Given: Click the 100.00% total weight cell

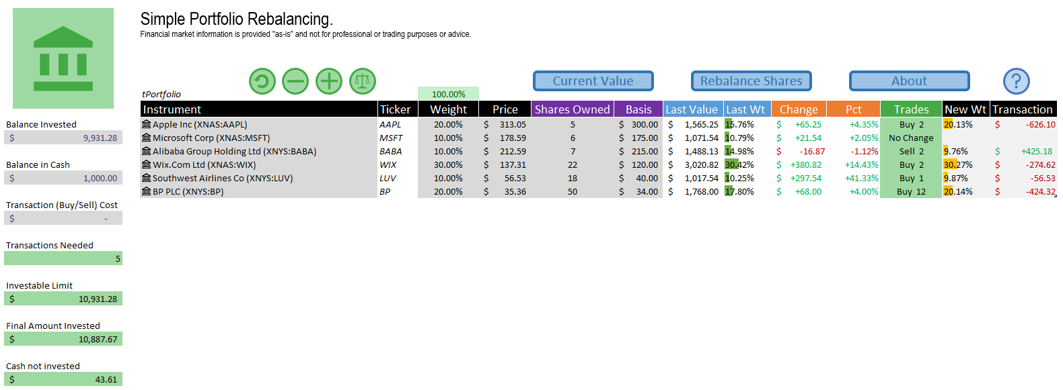Looking at the screenshot, I should point(448,94).
